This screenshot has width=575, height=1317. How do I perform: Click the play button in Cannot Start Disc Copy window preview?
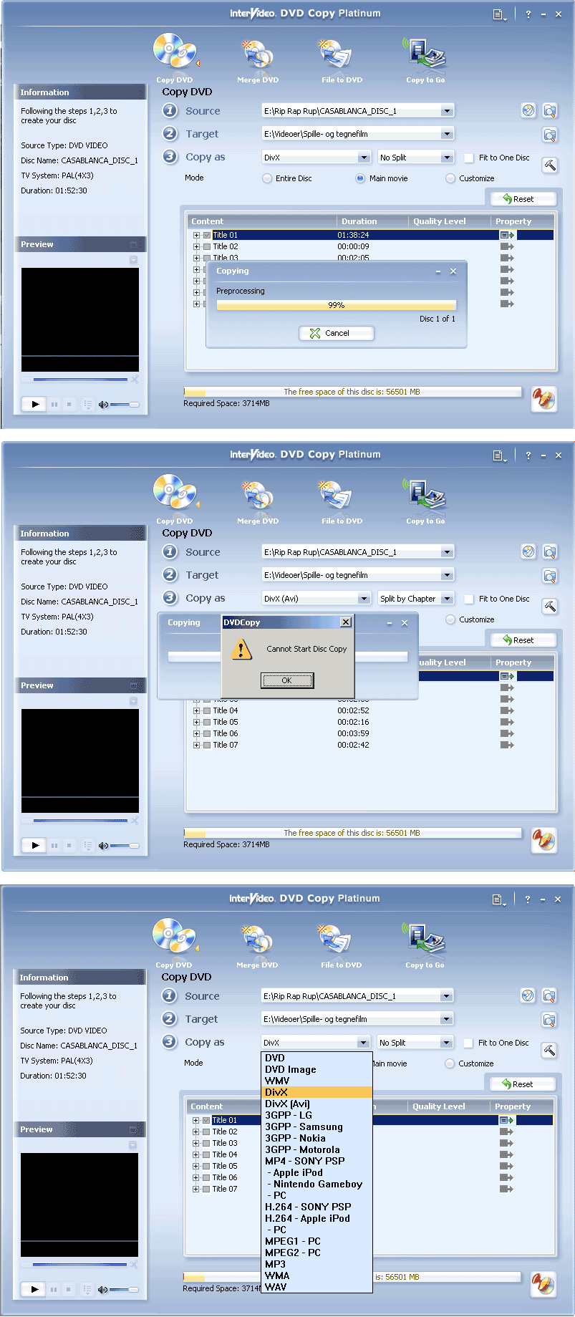click(34, 845)
